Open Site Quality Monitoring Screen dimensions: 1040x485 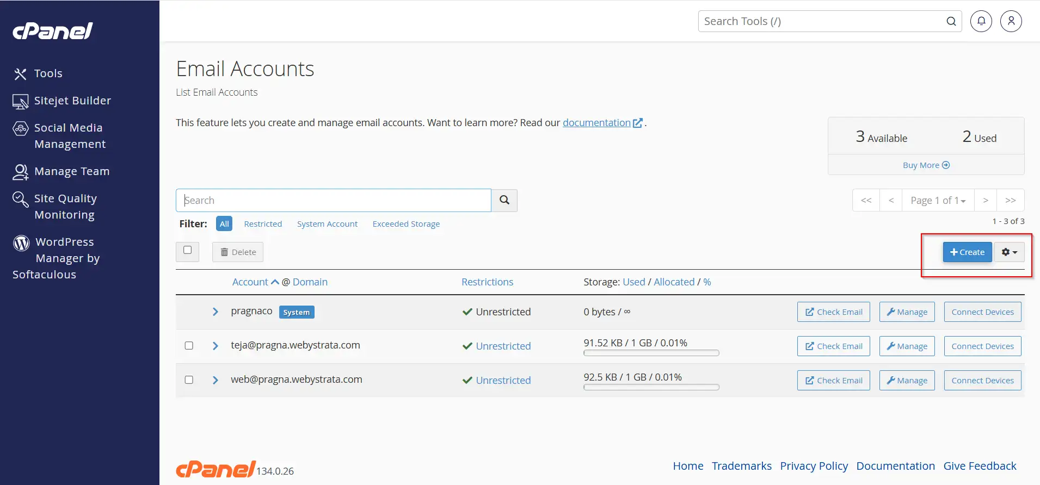pyautogui.click(x=55, y=207)
